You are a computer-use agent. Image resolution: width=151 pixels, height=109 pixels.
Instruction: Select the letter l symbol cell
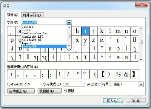click(110, 31)
